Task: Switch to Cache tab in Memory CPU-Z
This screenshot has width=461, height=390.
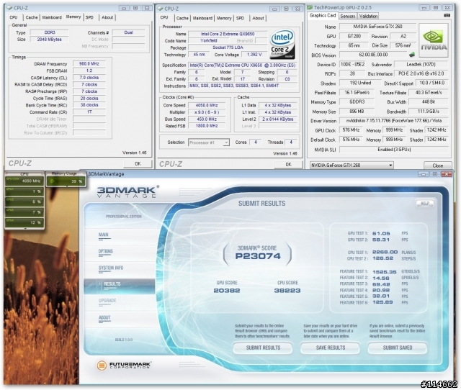Action: 32,17
